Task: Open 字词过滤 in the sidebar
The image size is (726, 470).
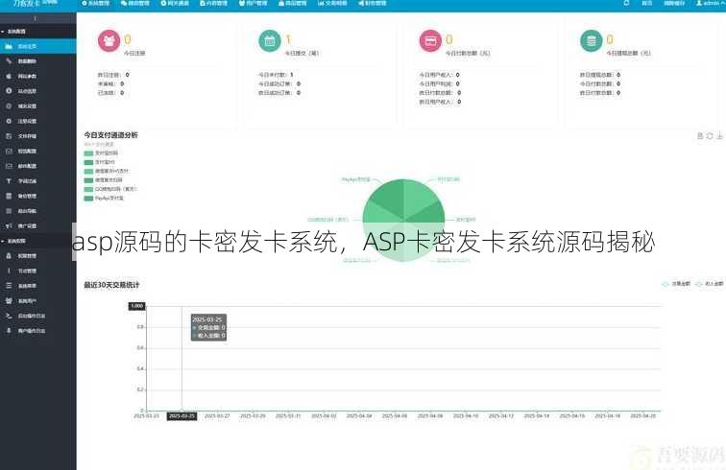Action: click(x=38, y=181)
